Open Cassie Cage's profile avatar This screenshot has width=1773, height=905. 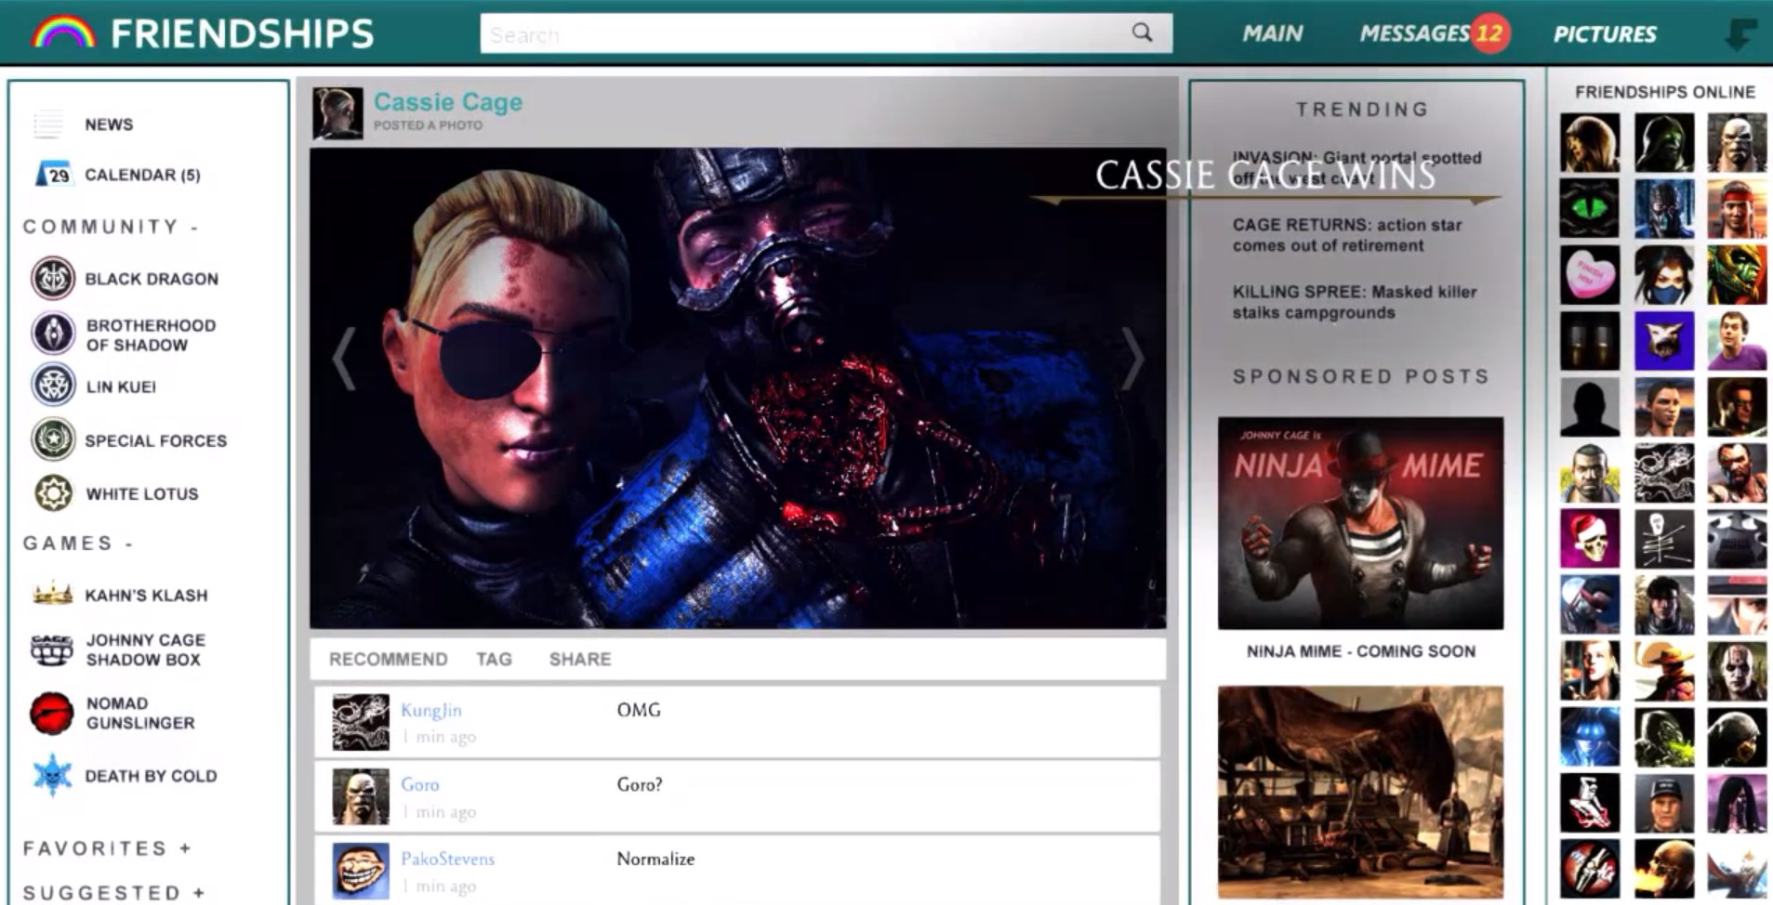tap(337, 113)
